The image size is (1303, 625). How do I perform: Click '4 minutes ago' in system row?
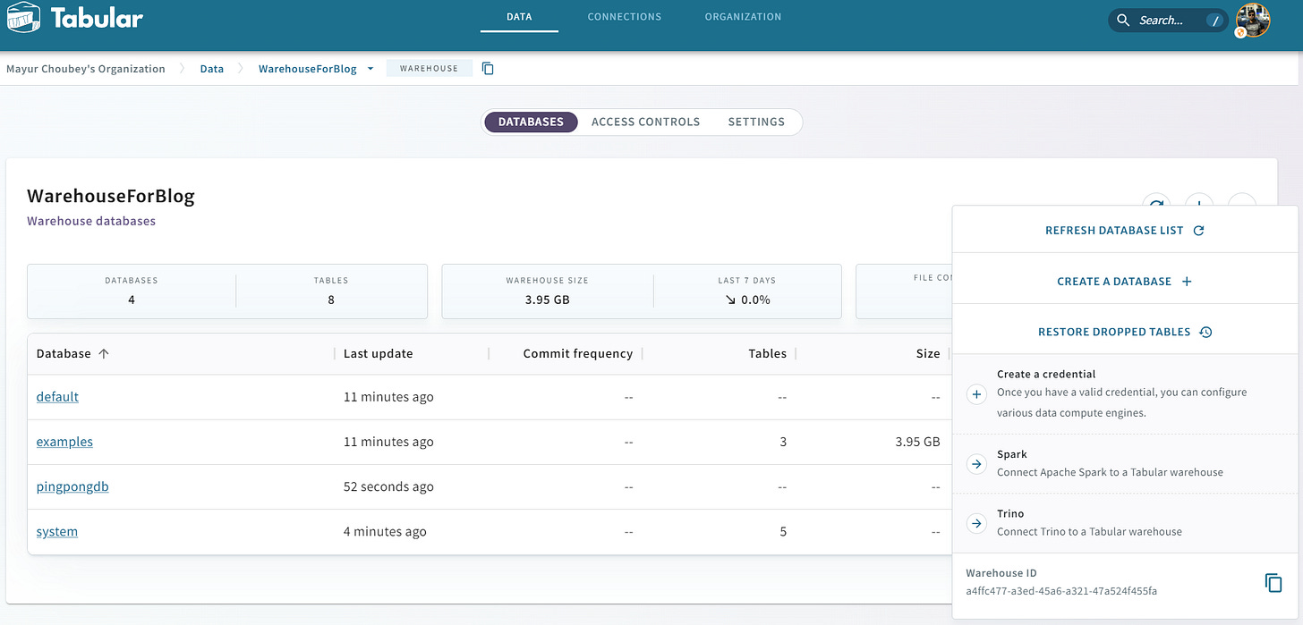click(385, 531)
